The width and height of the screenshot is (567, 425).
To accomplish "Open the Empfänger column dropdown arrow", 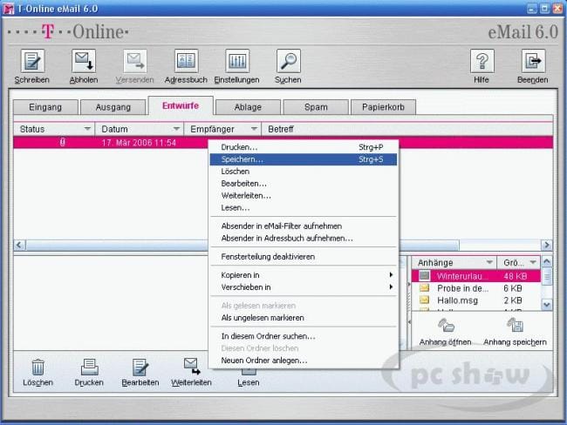I will (x=254, y=129).
